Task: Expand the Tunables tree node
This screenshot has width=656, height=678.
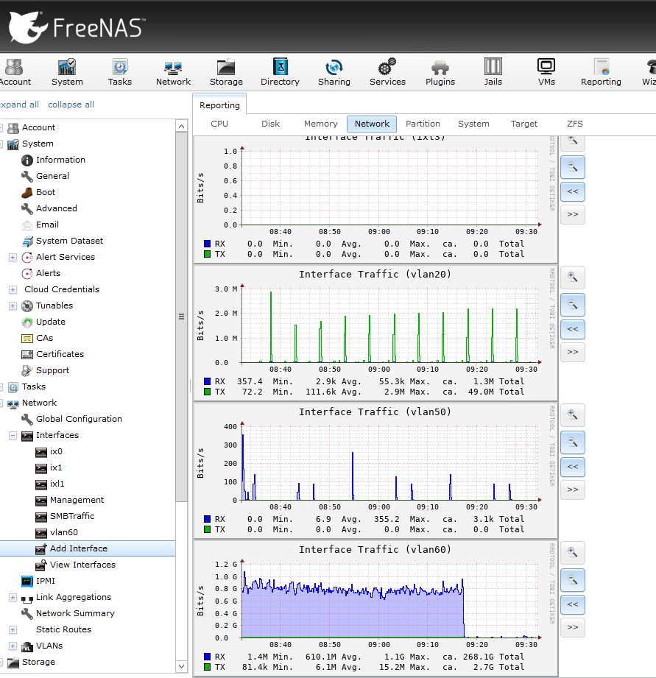Action: tap(13, 306)
